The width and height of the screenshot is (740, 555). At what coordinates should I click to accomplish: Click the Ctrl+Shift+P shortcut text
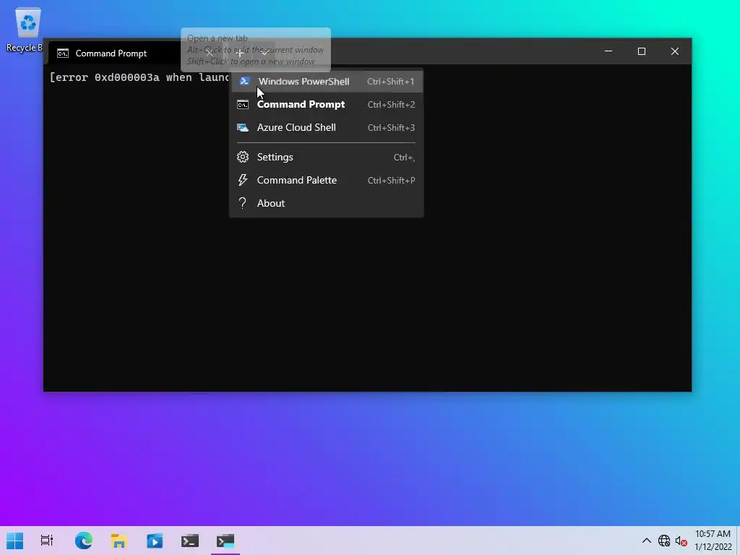[x=391, y=180]
